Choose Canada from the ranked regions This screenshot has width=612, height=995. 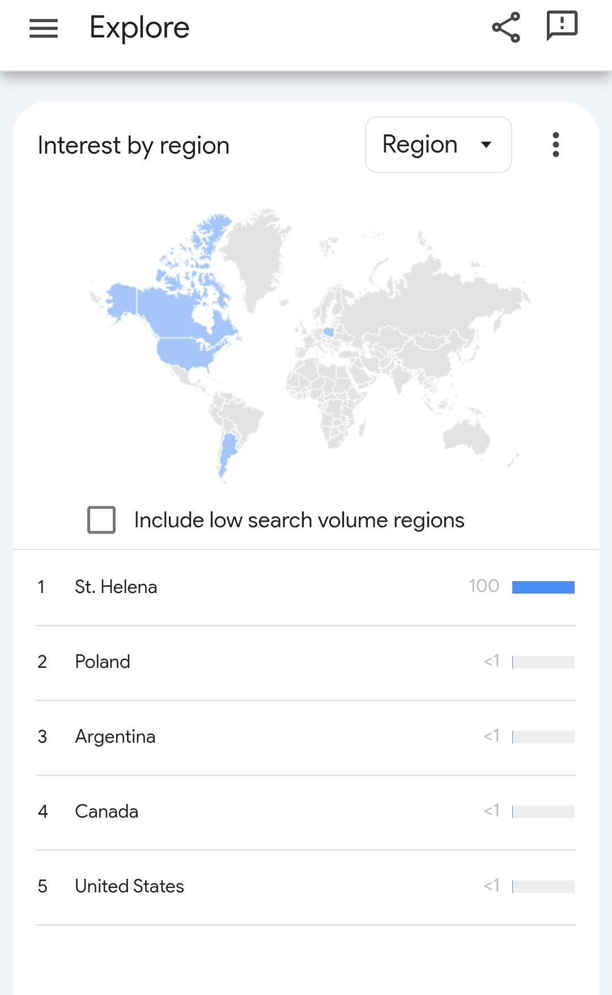click(107, 811)
